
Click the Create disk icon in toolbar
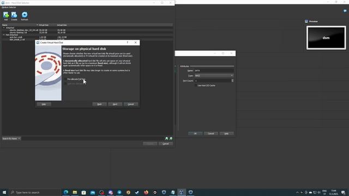[14, 15]
